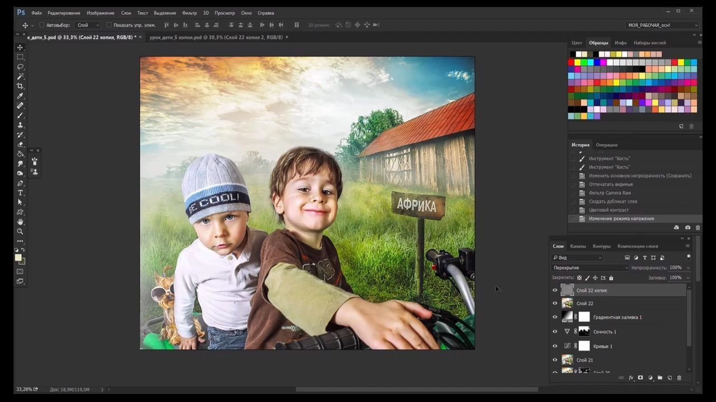Open the Move tool preset picker arrow

pyautogui.click(x=33, y=25)
